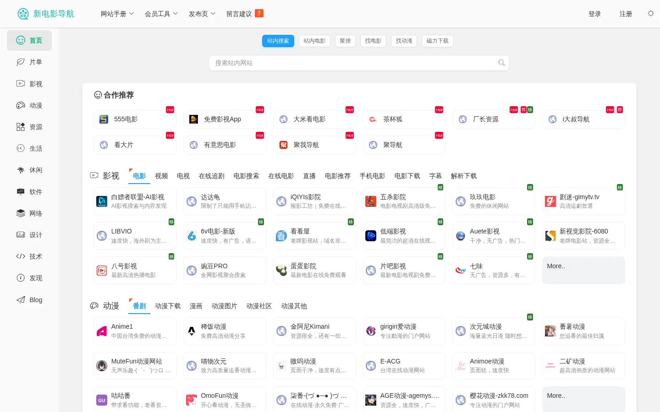
Task: Switch to the 字幕 tab
Action: tap(435, 176)
